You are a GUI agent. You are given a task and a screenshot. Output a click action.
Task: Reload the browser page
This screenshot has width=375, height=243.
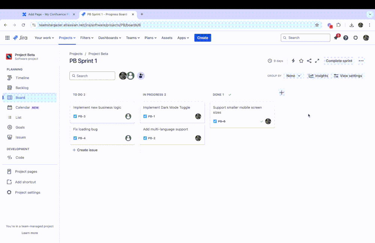point(23,25)
